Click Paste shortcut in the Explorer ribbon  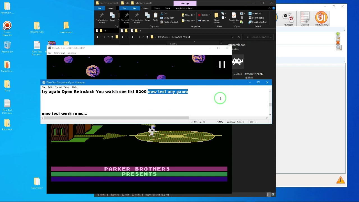click(x=169, y=22)
